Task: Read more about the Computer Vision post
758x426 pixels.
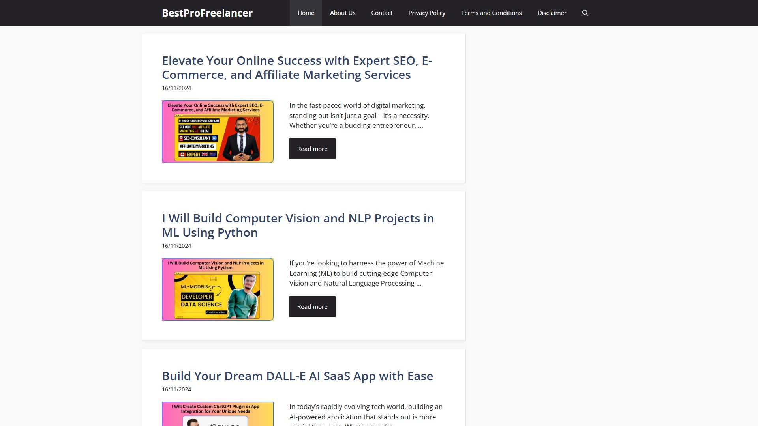Action: 312,306
